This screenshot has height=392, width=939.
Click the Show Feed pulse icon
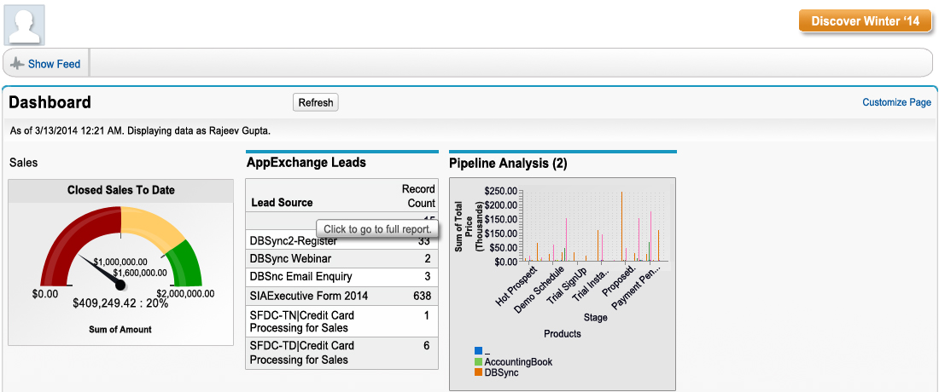17,64
